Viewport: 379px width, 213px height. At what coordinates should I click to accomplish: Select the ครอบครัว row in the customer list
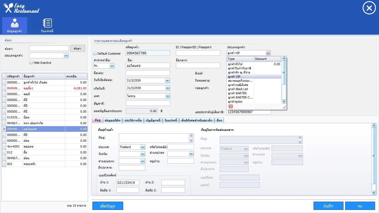[x=45, y=164]
